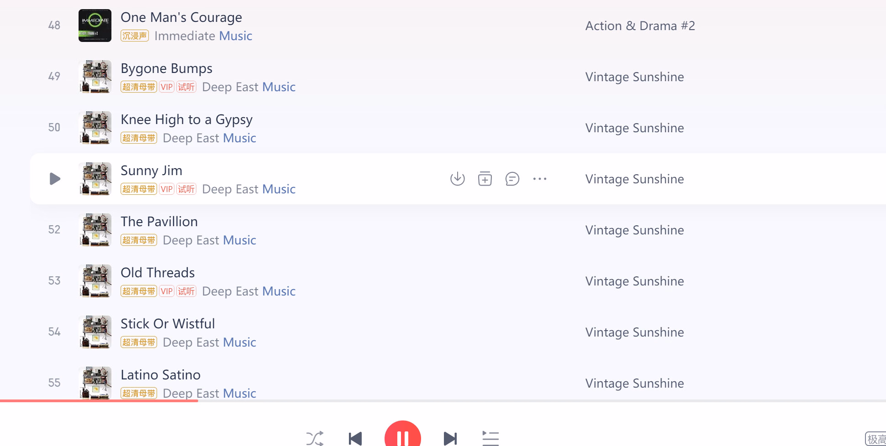This screenshot has height=446, width=886.
Task: Click the Immediate Music artist link
Action: (x=203, y=36)
